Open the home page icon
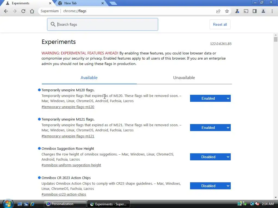Screen dimensions: 278x208 pyautogui.click(x=32, y=11)
